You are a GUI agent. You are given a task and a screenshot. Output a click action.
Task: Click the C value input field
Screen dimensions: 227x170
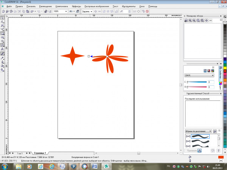[211, 82]
